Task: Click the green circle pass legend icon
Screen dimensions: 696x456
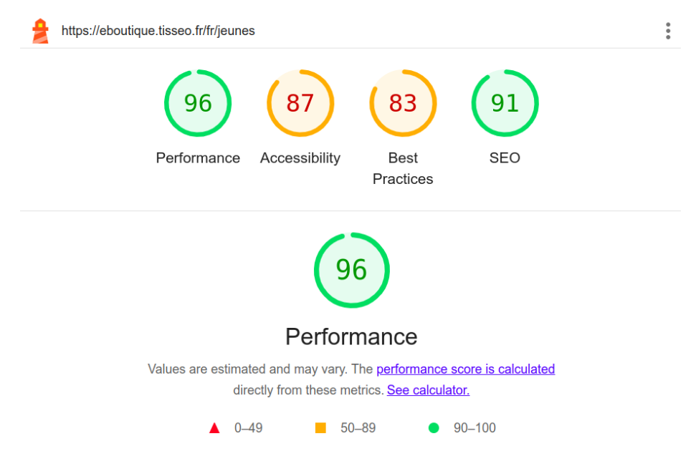Action: pyautogui.click(x=434, y=428)
